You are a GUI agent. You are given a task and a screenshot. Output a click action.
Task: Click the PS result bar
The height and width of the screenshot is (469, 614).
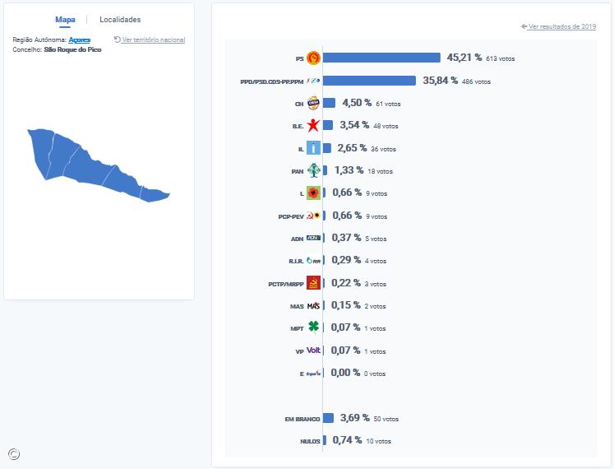click(x=381, y=58)
